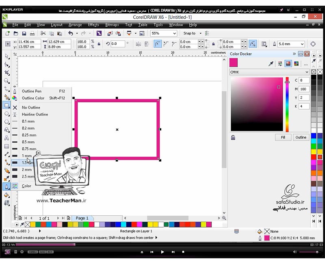Select the Pick tool in toolbox
This screenshot has width=325, height=264.
tap(7, 56)
